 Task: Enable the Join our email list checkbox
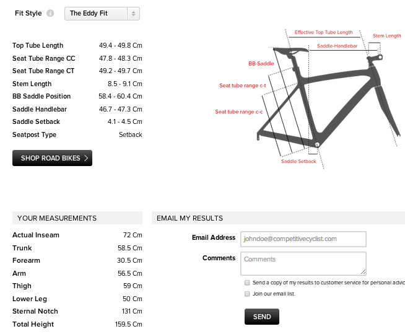pos(247,294)
